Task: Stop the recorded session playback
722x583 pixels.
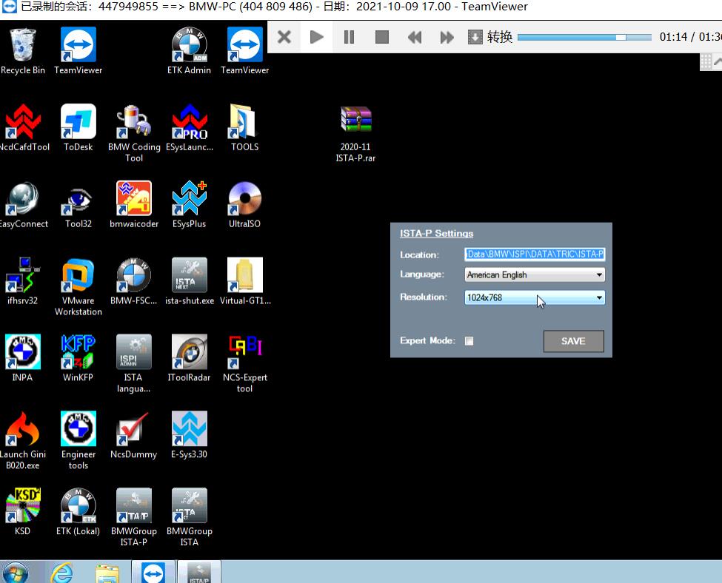Action: (381, 37)
